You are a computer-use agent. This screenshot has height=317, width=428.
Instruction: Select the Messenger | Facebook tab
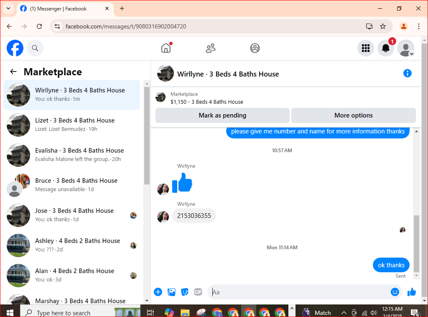(x=65, y=9)
